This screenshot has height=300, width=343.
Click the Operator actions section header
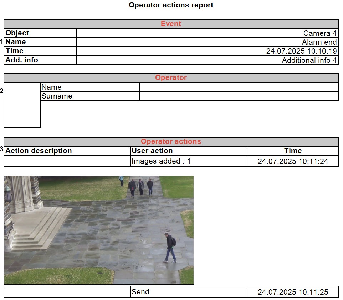[x=171, y=142]
